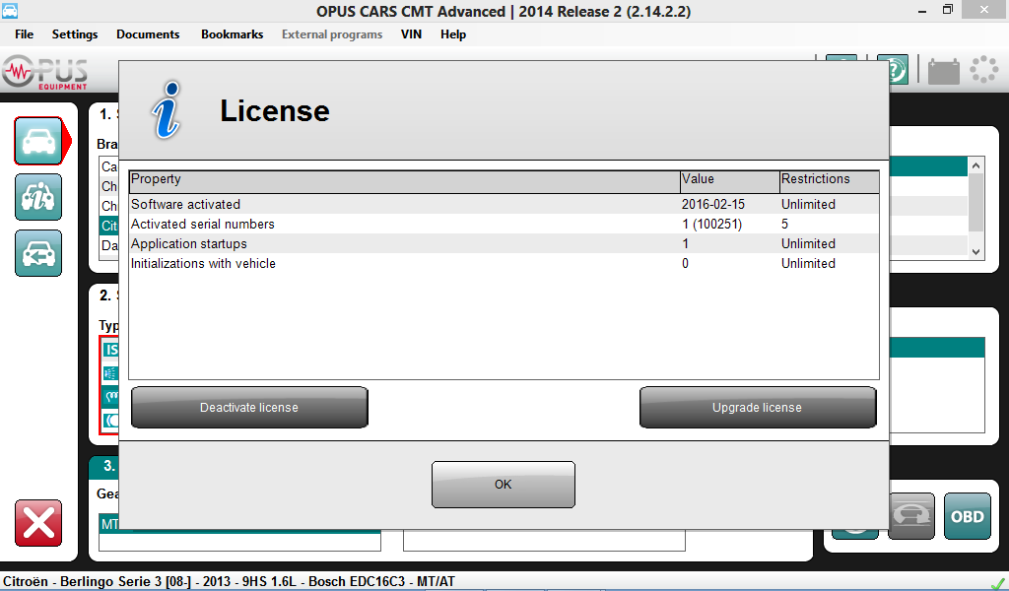
Task: Open the car information sidebar icon
Action: pos(38,197)
